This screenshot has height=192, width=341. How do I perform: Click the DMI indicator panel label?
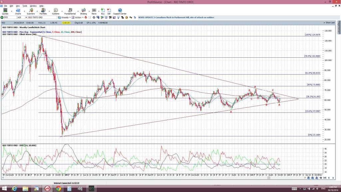click(x=19, y=145)
